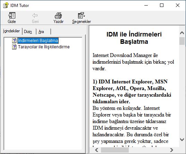The width and height of the screenshot is (186, 154).
Task: Click the horizontal scrollbar thumb
Action: (x=115, y=150)
